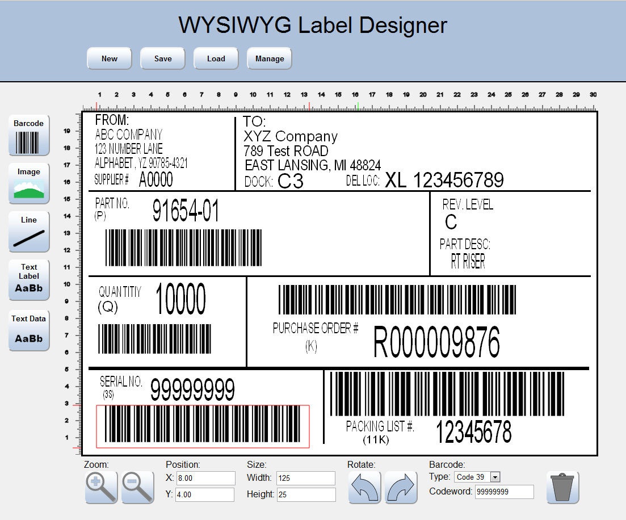The width and height of the screenshot is (626, 520).
Task: Delete selected element with trash can
Action: click(x=562, y=487)
